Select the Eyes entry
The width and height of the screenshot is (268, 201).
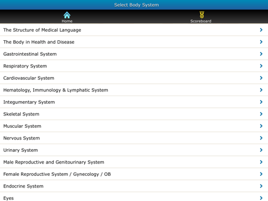coord(8,198)
